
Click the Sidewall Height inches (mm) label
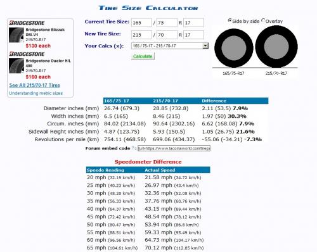[x=64, y=132]
